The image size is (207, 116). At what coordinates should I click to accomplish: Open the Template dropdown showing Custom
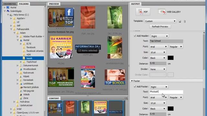click(x=160, y=21)
